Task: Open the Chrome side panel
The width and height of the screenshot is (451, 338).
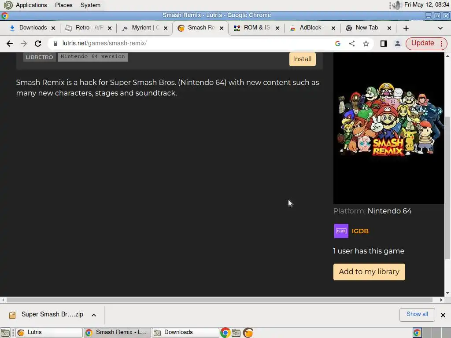Action: (384, 44)
